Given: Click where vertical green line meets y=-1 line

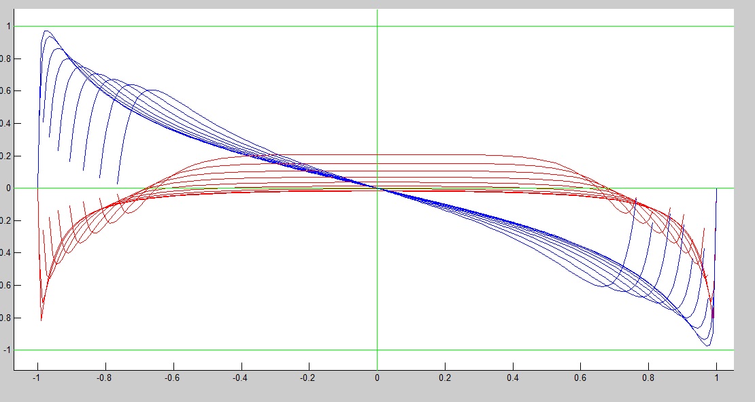Looking at the screenshot, I should point(377,350).
